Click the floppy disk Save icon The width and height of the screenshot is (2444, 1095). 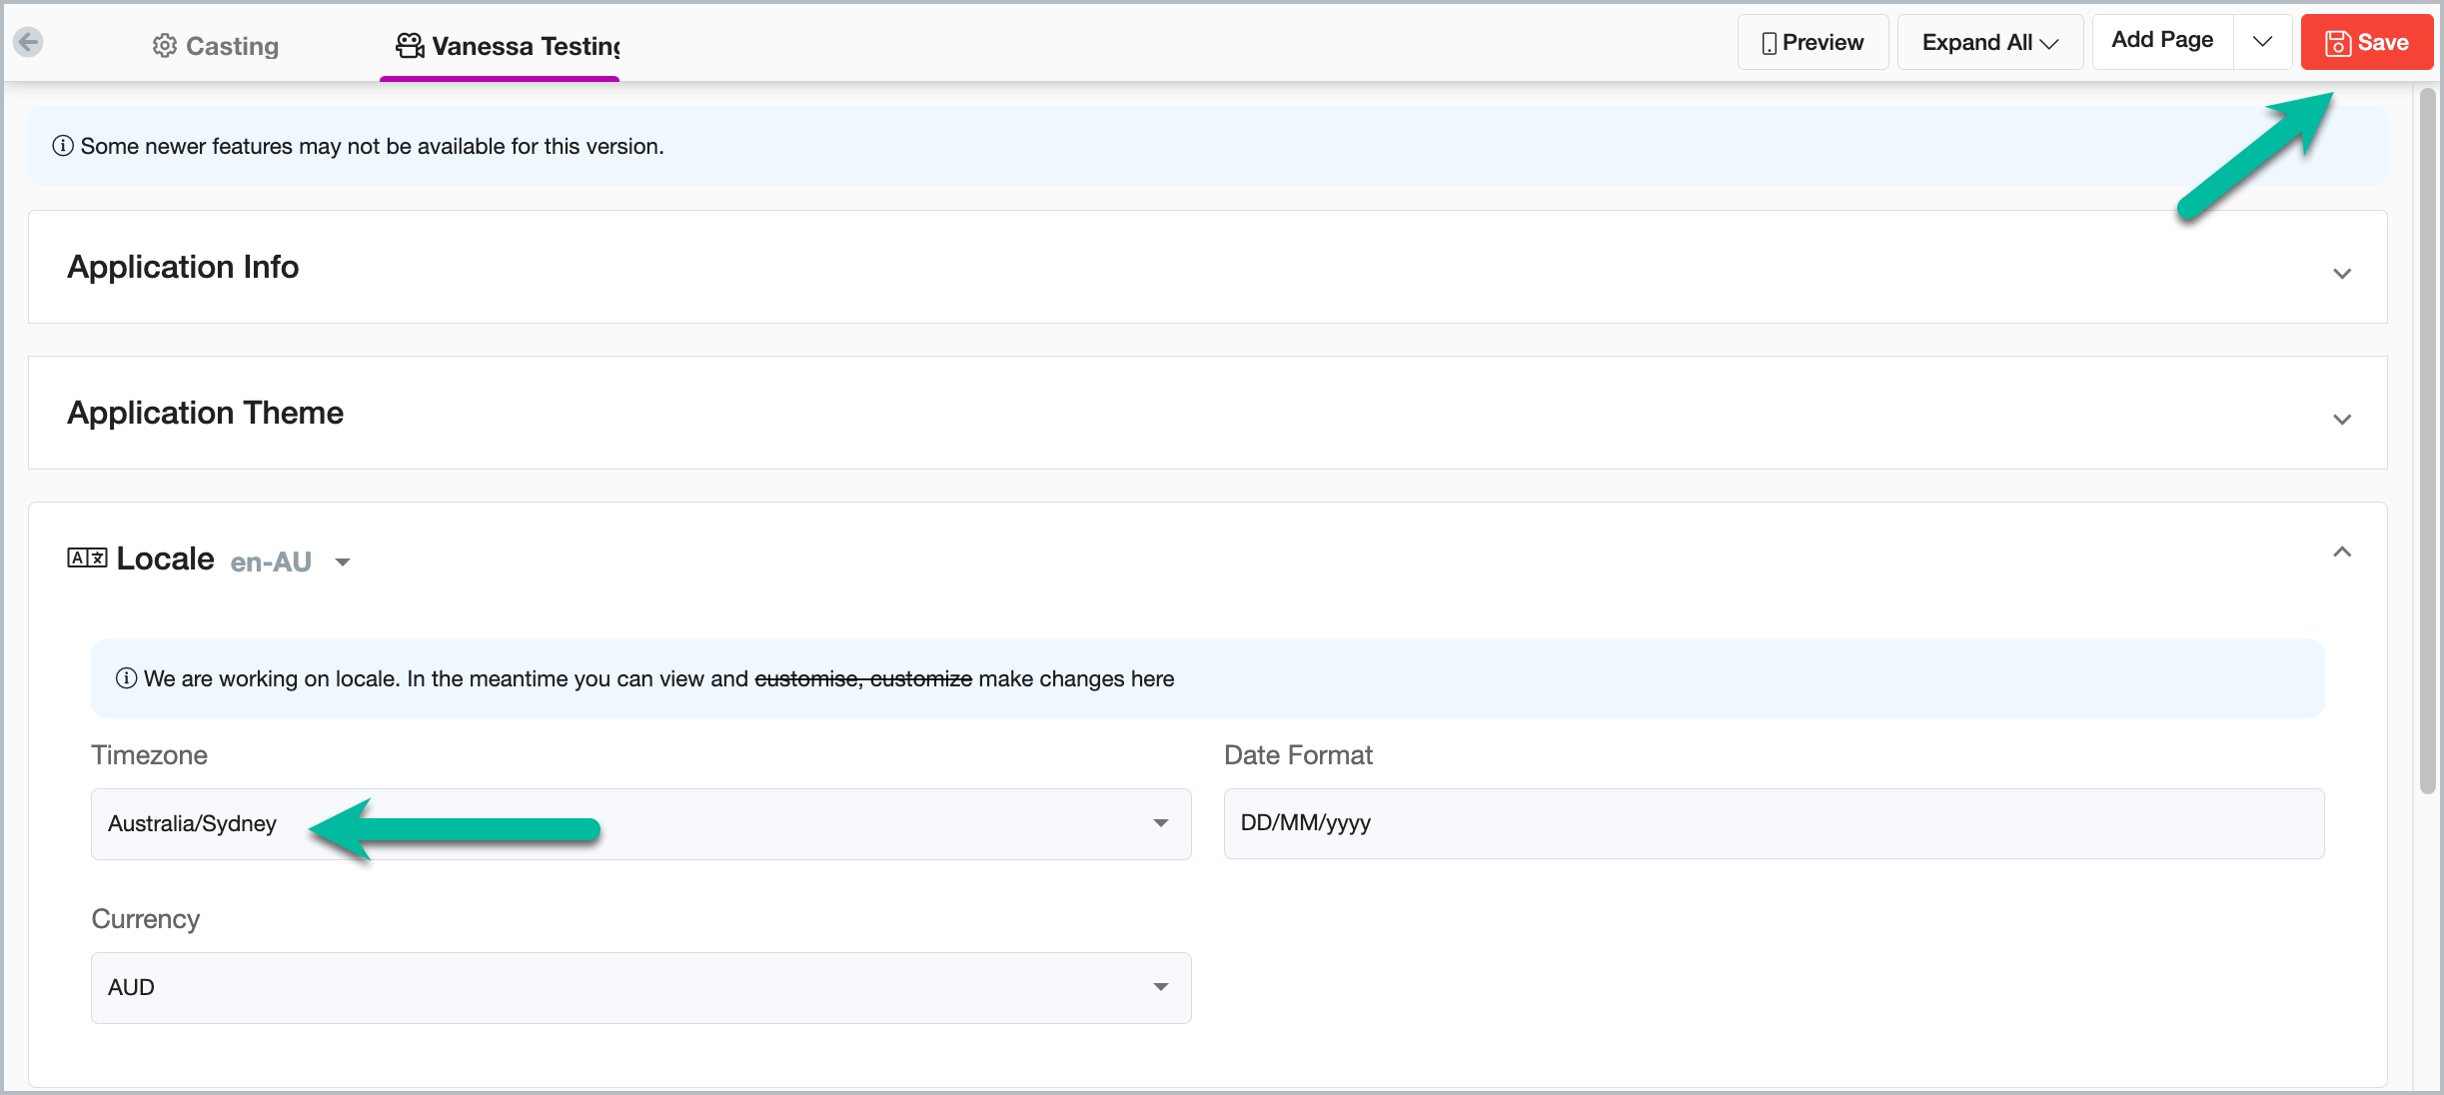pos(2338,43)
